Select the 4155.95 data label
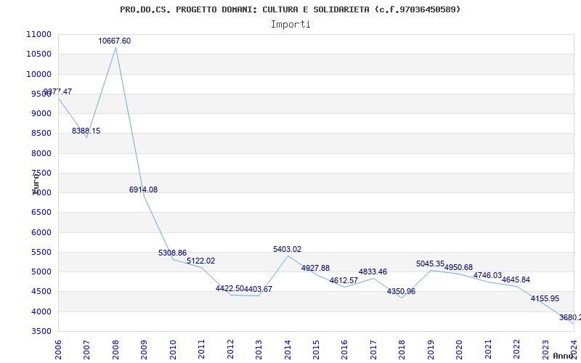 pos(545,299)
